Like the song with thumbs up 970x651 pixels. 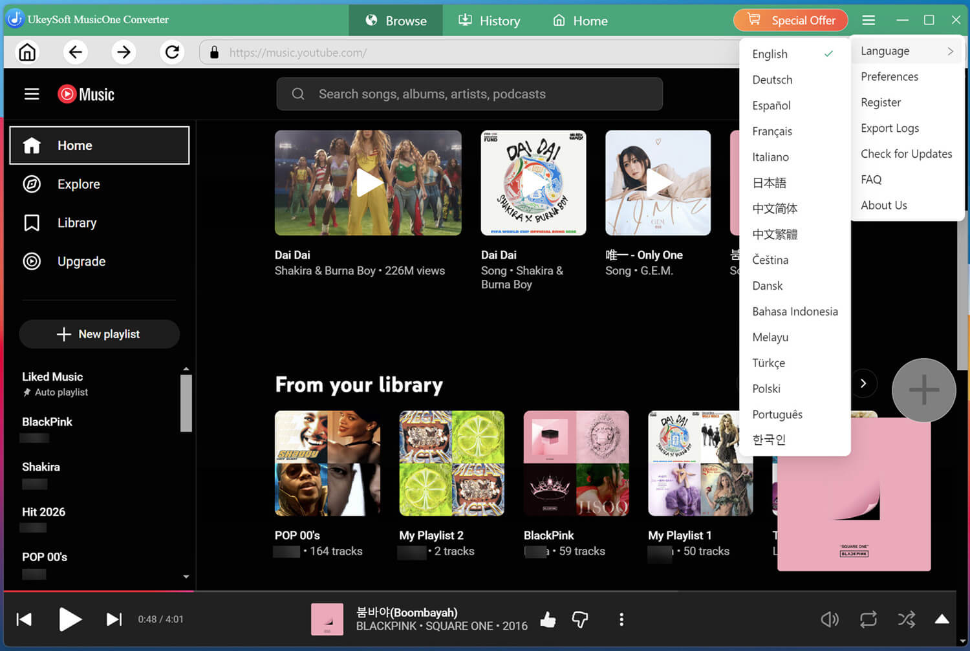coord(548,619)
